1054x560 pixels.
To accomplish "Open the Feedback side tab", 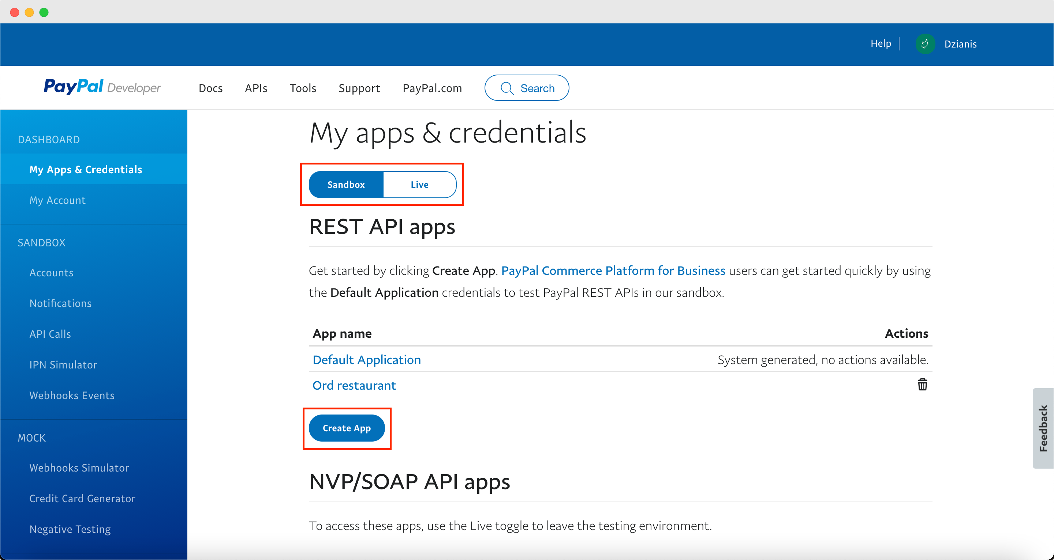I will click(1043, 428).
